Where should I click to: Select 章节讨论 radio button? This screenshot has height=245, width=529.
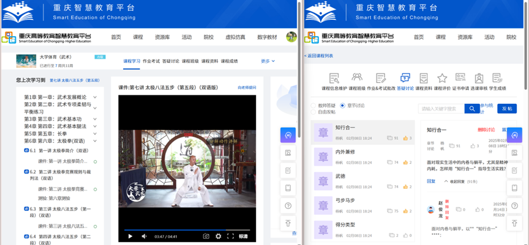pos(342,105)
